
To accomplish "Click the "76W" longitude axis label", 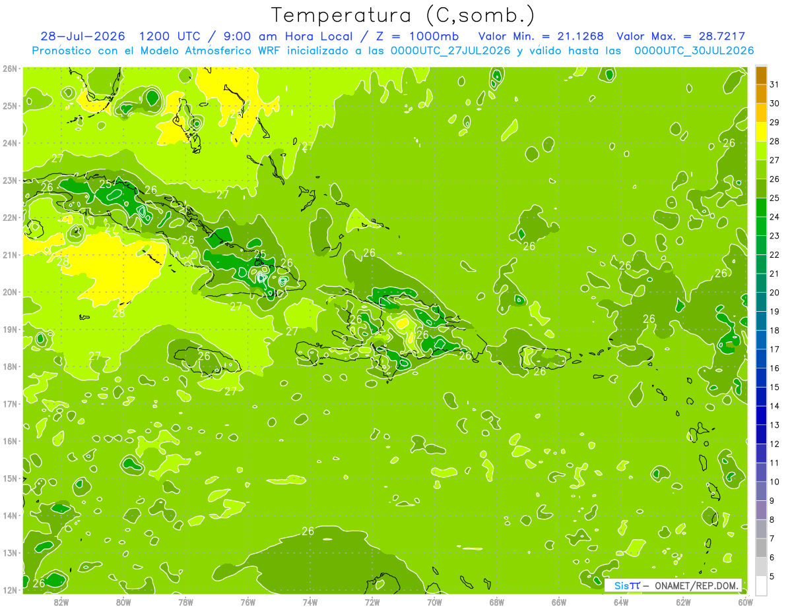I will [247, 602].
